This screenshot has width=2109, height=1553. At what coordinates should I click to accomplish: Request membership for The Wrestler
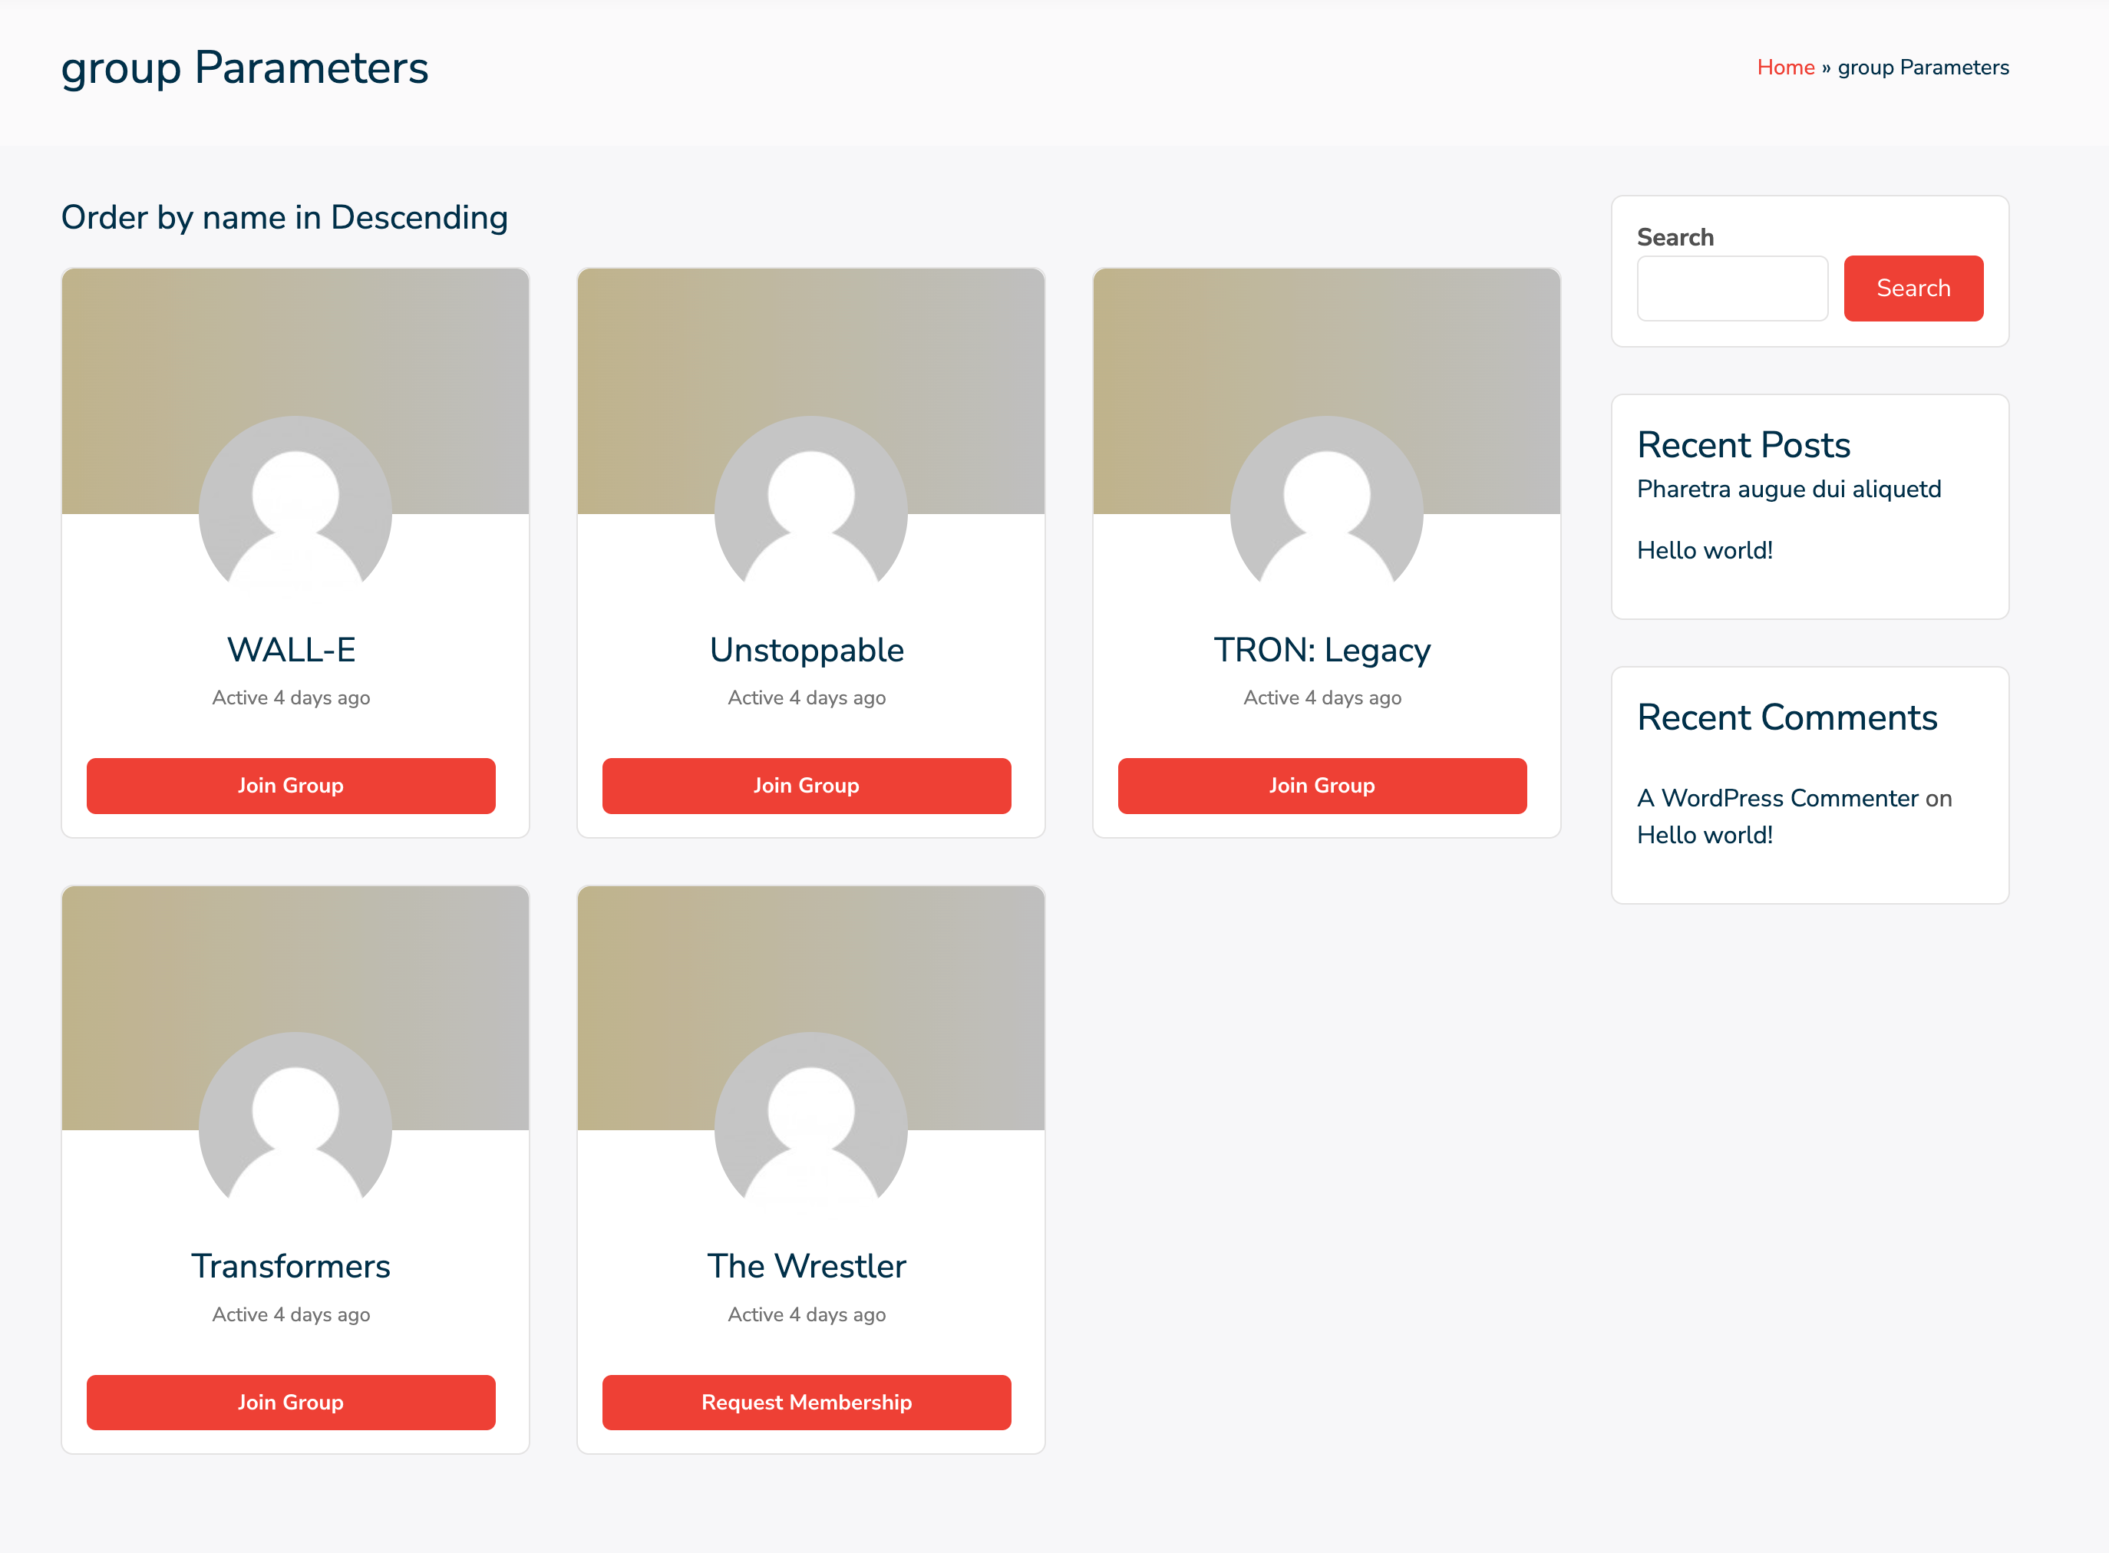(x=806, y=1402)
